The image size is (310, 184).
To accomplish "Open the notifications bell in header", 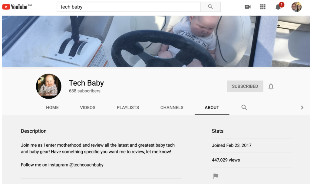I will pos(278,7).
